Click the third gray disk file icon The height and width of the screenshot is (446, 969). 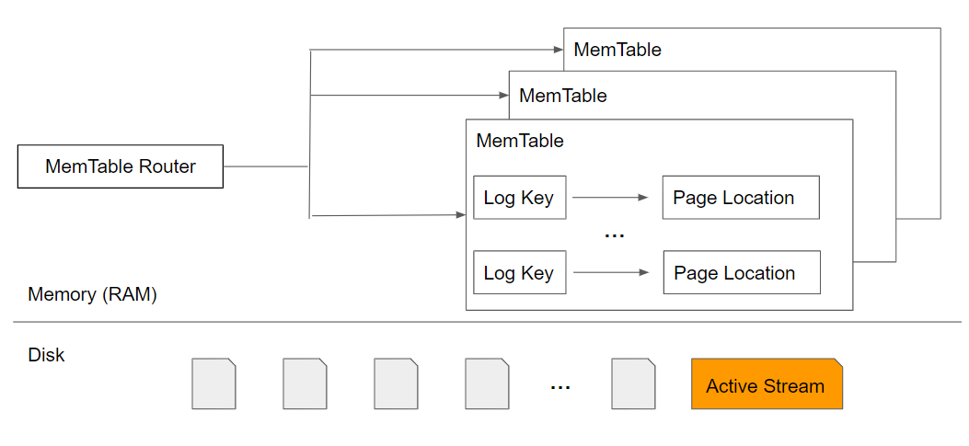(x=396, y=383)
